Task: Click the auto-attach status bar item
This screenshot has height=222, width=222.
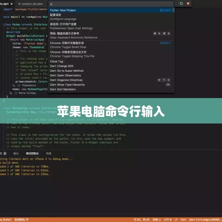Action: tap(21, 220)
